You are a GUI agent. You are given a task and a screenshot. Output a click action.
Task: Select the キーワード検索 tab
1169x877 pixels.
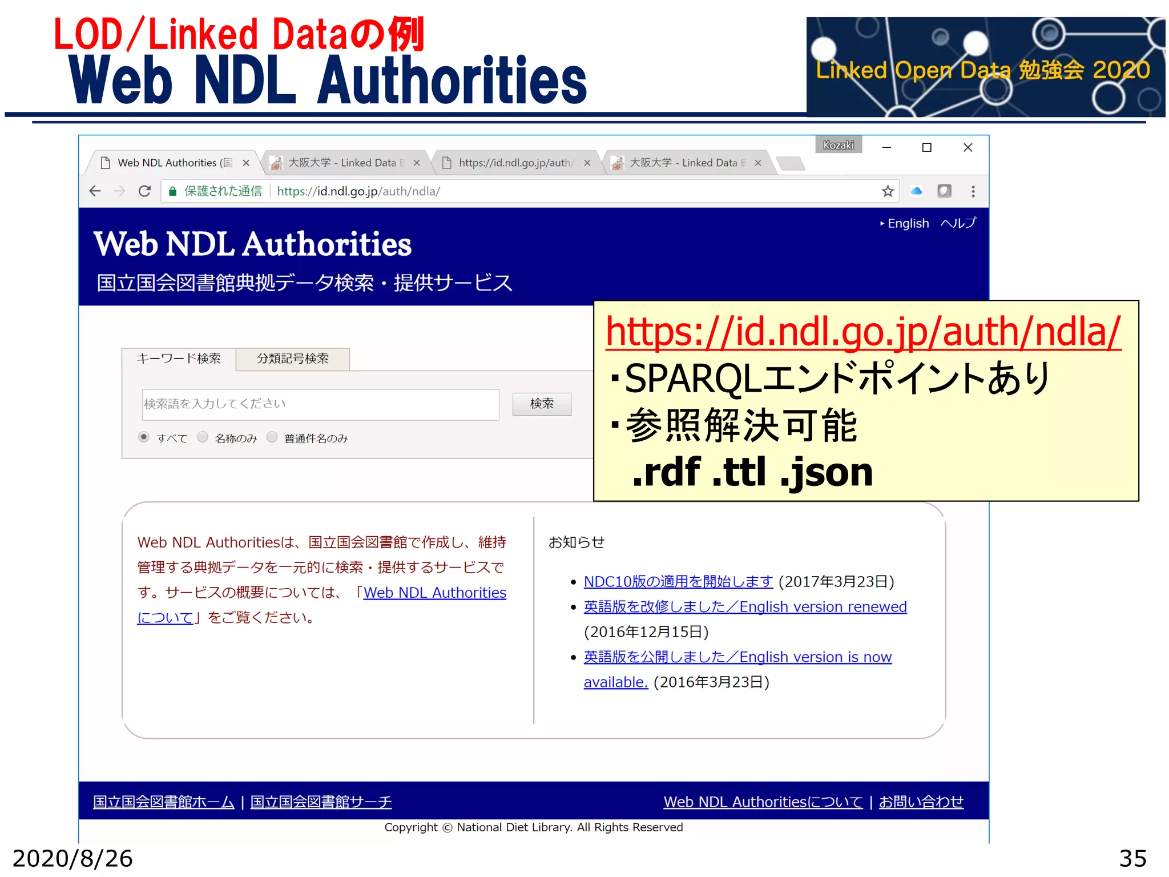(x=179, y=359)
